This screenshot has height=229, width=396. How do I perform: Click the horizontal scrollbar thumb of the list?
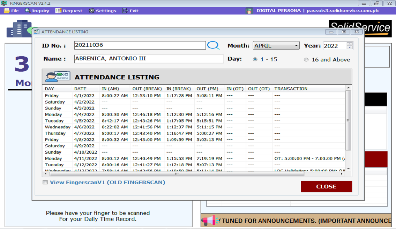pos(177,174)
